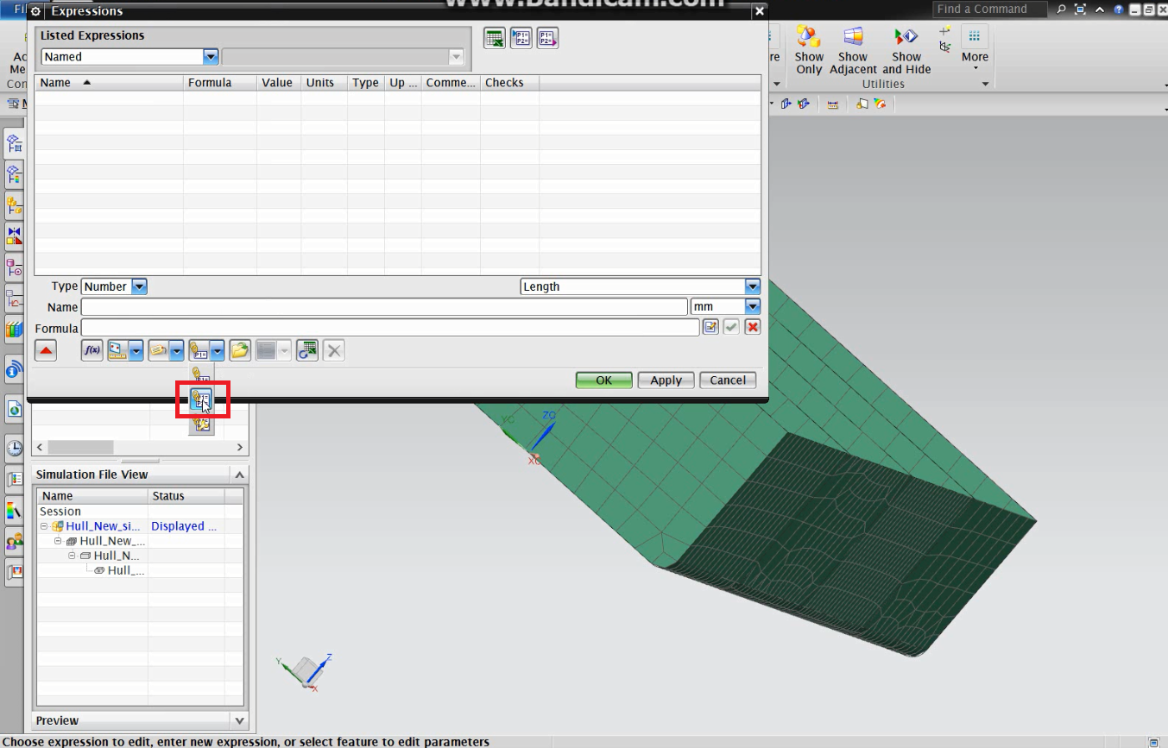Click the OK button
1168x748 pixels.
click(603, 380)
